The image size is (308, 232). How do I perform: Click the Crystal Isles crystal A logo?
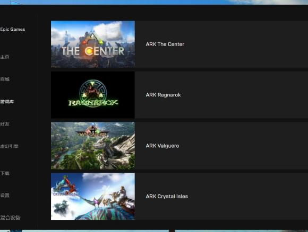pos(65,186)
